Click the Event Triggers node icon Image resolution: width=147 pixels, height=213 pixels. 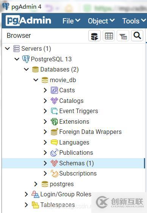[x=54, y=111]
